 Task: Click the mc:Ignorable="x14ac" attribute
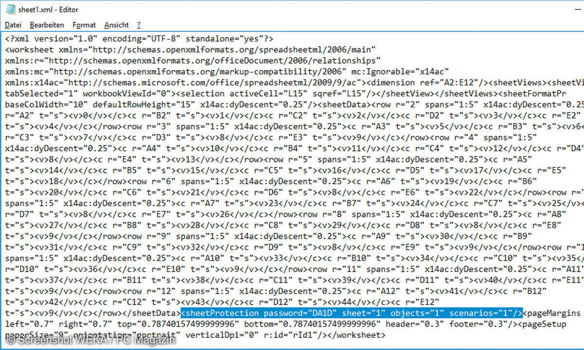pos(400,71)
